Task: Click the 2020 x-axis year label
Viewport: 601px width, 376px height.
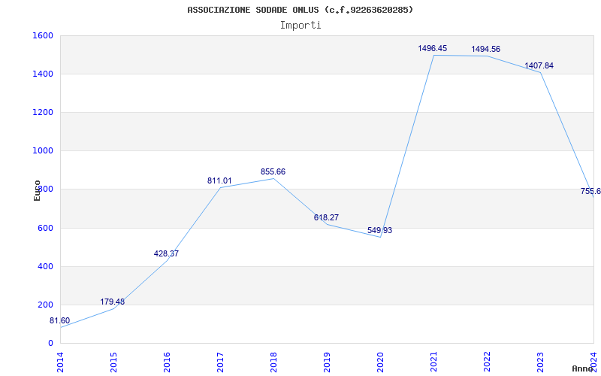Action: [380, 362]
